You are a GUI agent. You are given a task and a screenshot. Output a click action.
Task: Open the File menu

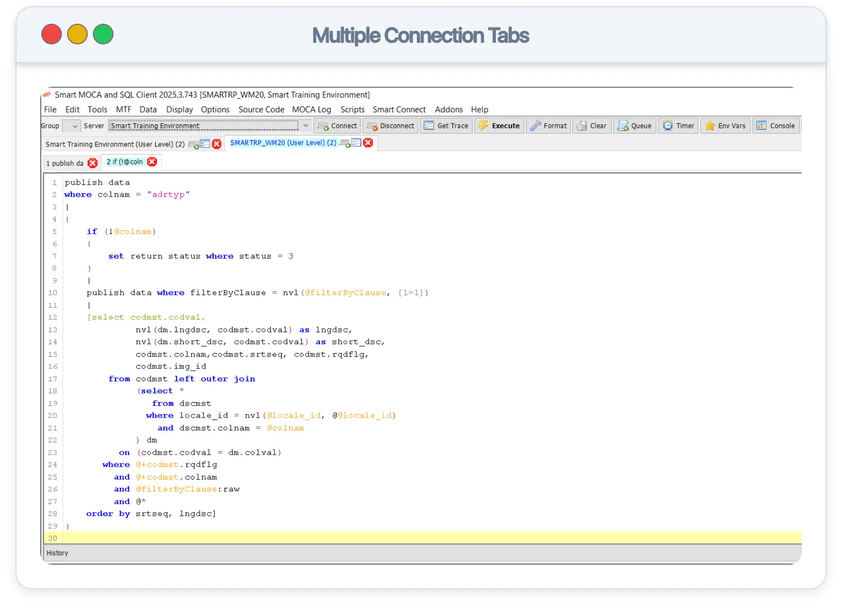50,109
